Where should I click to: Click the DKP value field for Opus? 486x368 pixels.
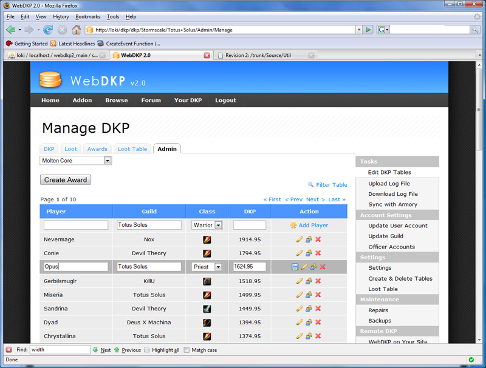[x=249, y=267]
